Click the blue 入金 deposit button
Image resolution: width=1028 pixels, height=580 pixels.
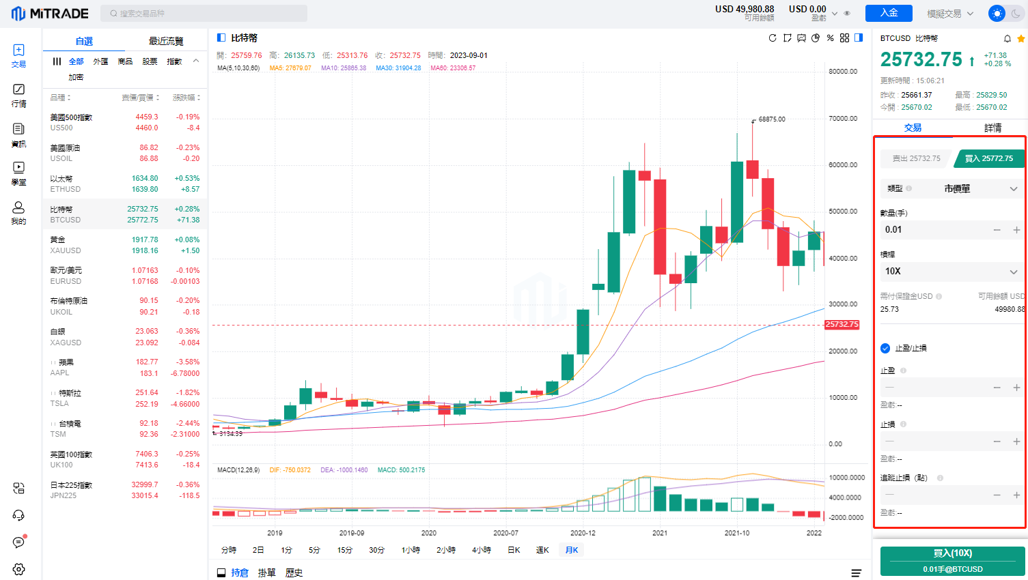pyautogui.click(x=889, y=13)
